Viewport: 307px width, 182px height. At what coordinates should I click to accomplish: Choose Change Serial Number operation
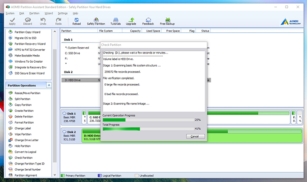pyautogui.click(x=25, y=169)
